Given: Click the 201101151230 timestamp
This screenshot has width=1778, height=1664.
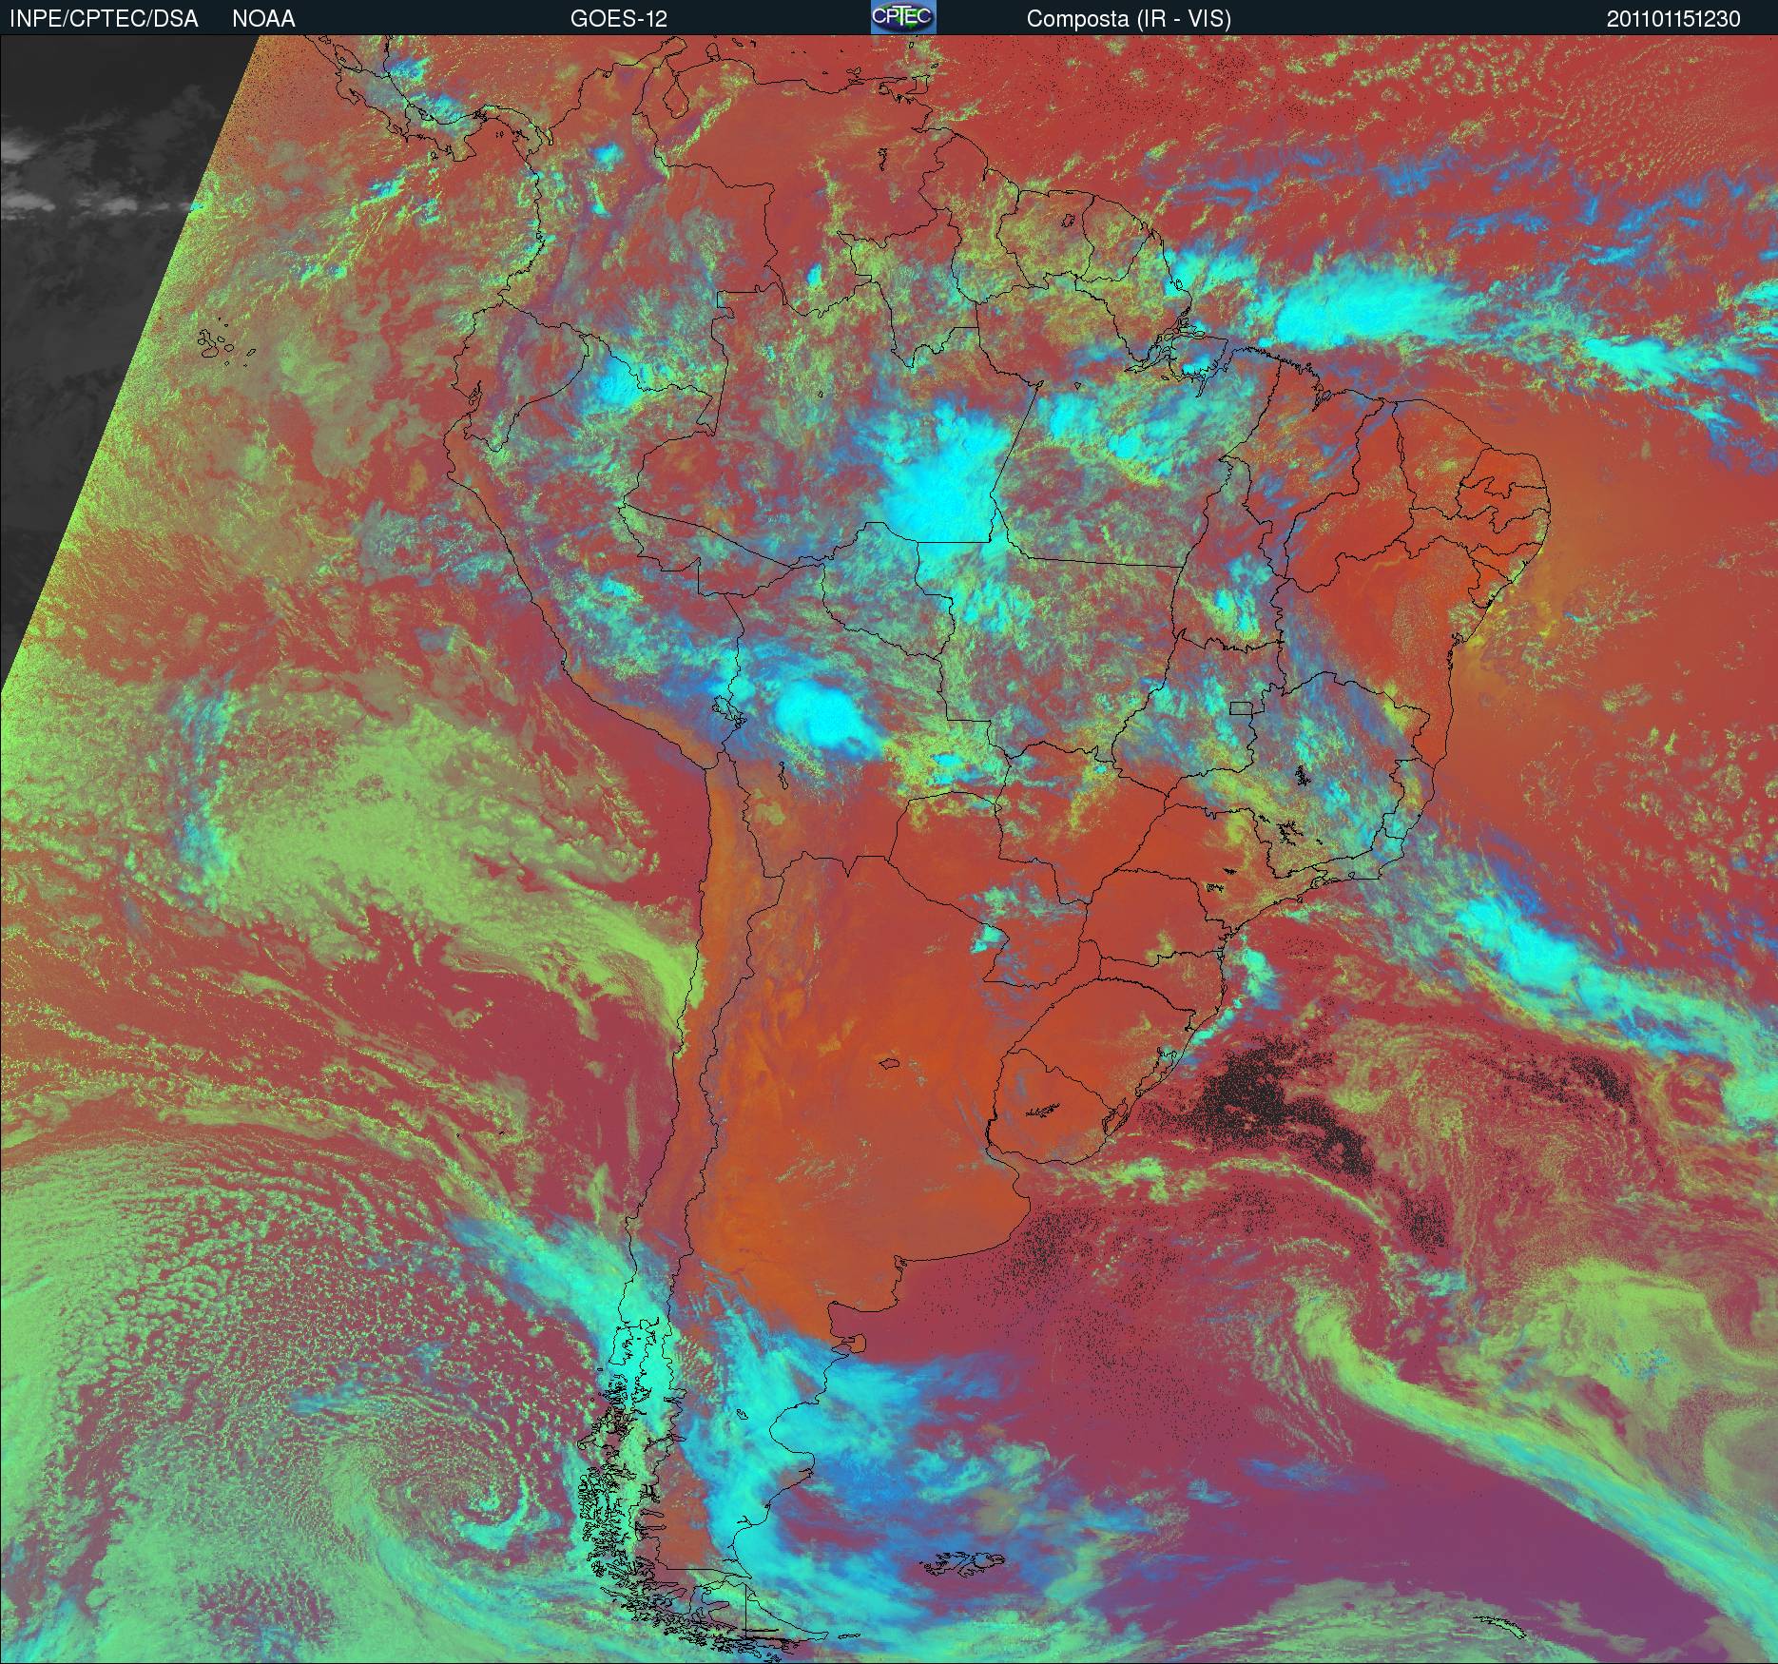Looking at the screenshot, I should 1674,19.
